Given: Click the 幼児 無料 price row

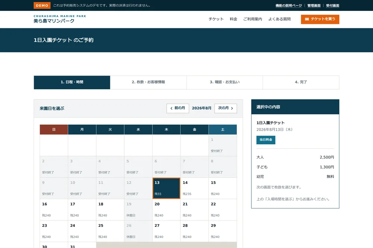Looking at the screenshot, I should click(x=295, y=177).
